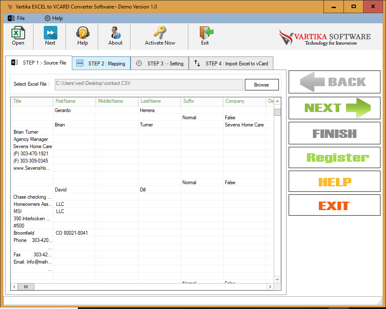
Task: Click the horizontal scrollbar right arrow
Action: point(270,287)
